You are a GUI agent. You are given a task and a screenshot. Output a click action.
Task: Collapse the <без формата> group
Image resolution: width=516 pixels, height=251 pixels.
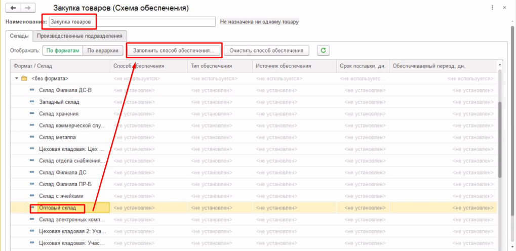pyautogui.click(x=17, y=78)
